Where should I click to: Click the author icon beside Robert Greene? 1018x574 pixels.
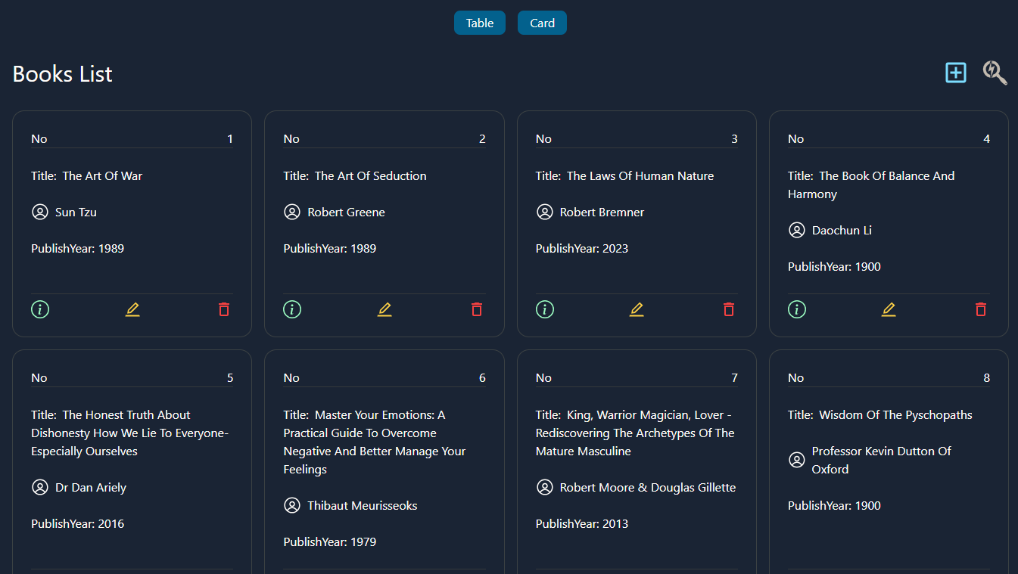click(x=292, y=212)
